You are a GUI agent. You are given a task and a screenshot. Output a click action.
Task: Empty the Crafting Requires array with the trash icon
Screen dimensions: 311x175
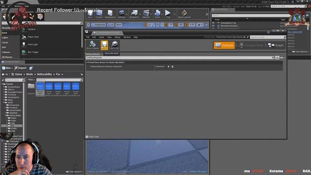click(173, 67)
